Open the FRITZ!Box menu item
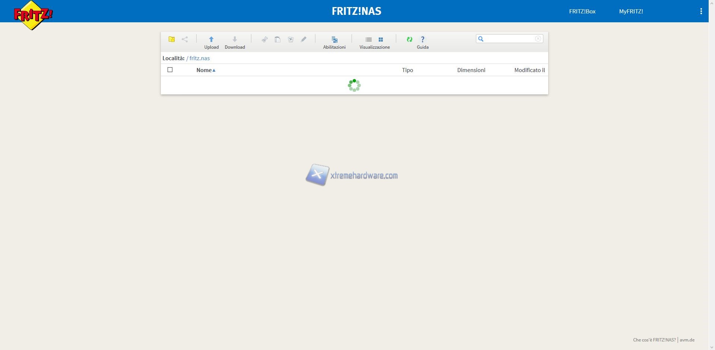 click(x=582, y=12)
